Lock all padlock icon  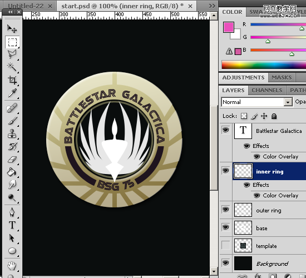pos(274,116)
